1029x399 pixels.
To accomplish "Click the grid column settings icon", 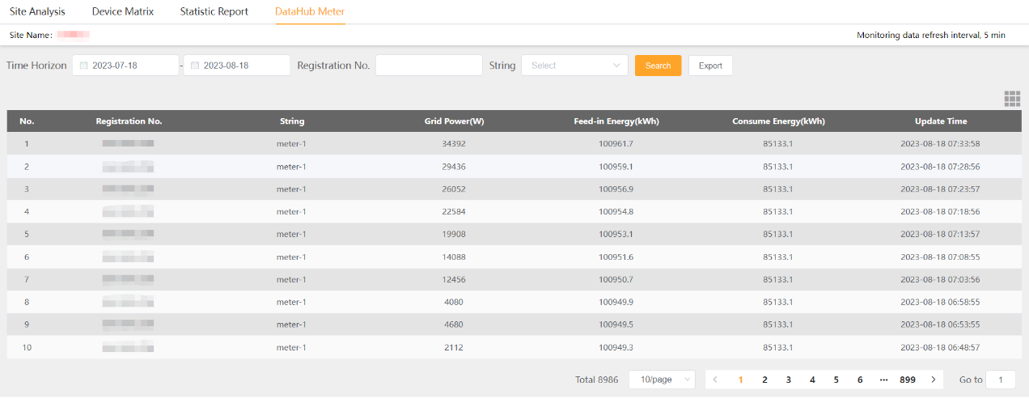I will 1012,99.
